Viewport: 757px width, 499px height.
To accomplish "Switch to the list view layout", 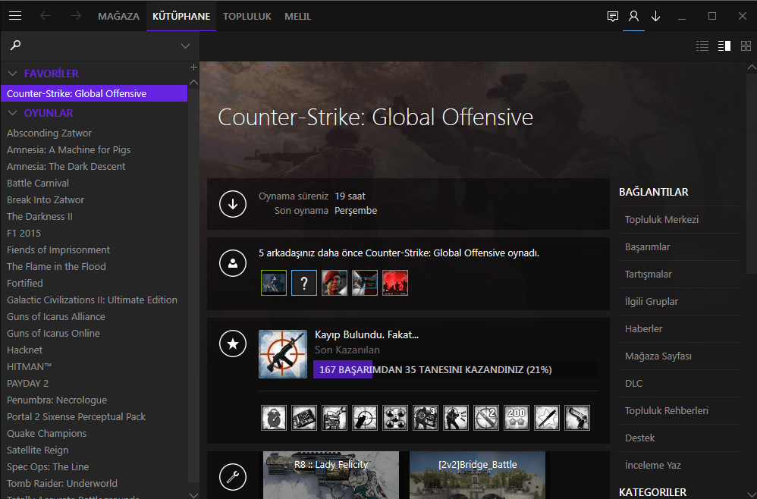I will coord(702,46).
